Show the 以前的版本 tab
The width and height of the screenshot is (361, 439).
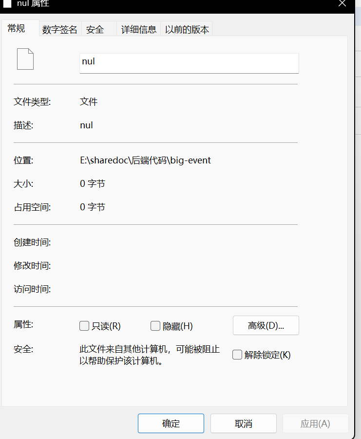(187, 30)
